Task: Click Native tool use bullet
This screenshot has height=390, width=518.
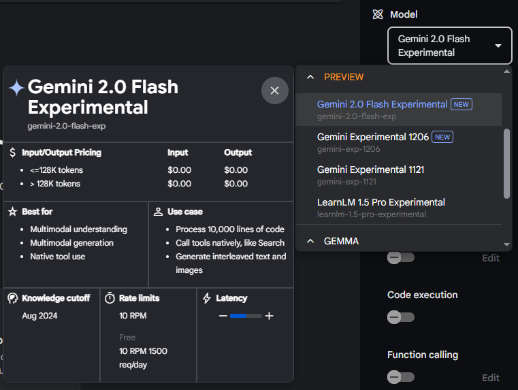Action: pos(57,257)
